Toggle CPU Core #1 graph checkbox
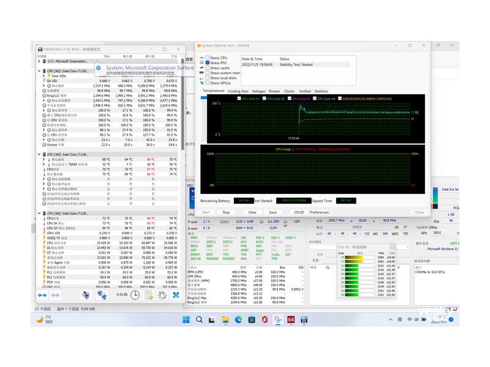490x367 pixels. point(239,98)
